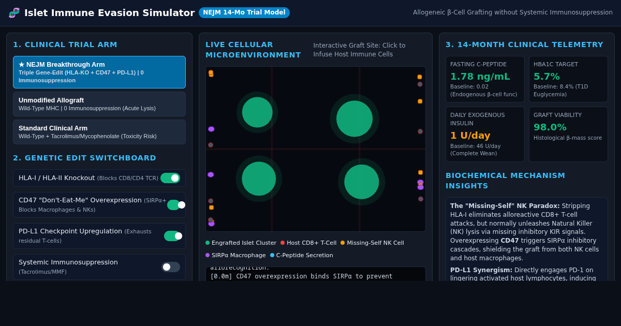Click the "2. Genetic Edit Switchboard" heading

84,158
